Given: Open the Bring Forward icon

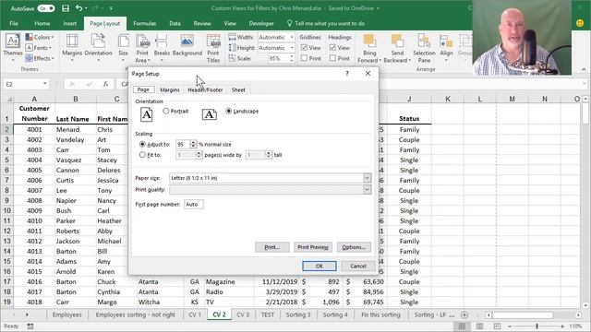Looking at the screenshot, I should pos(369,41).
